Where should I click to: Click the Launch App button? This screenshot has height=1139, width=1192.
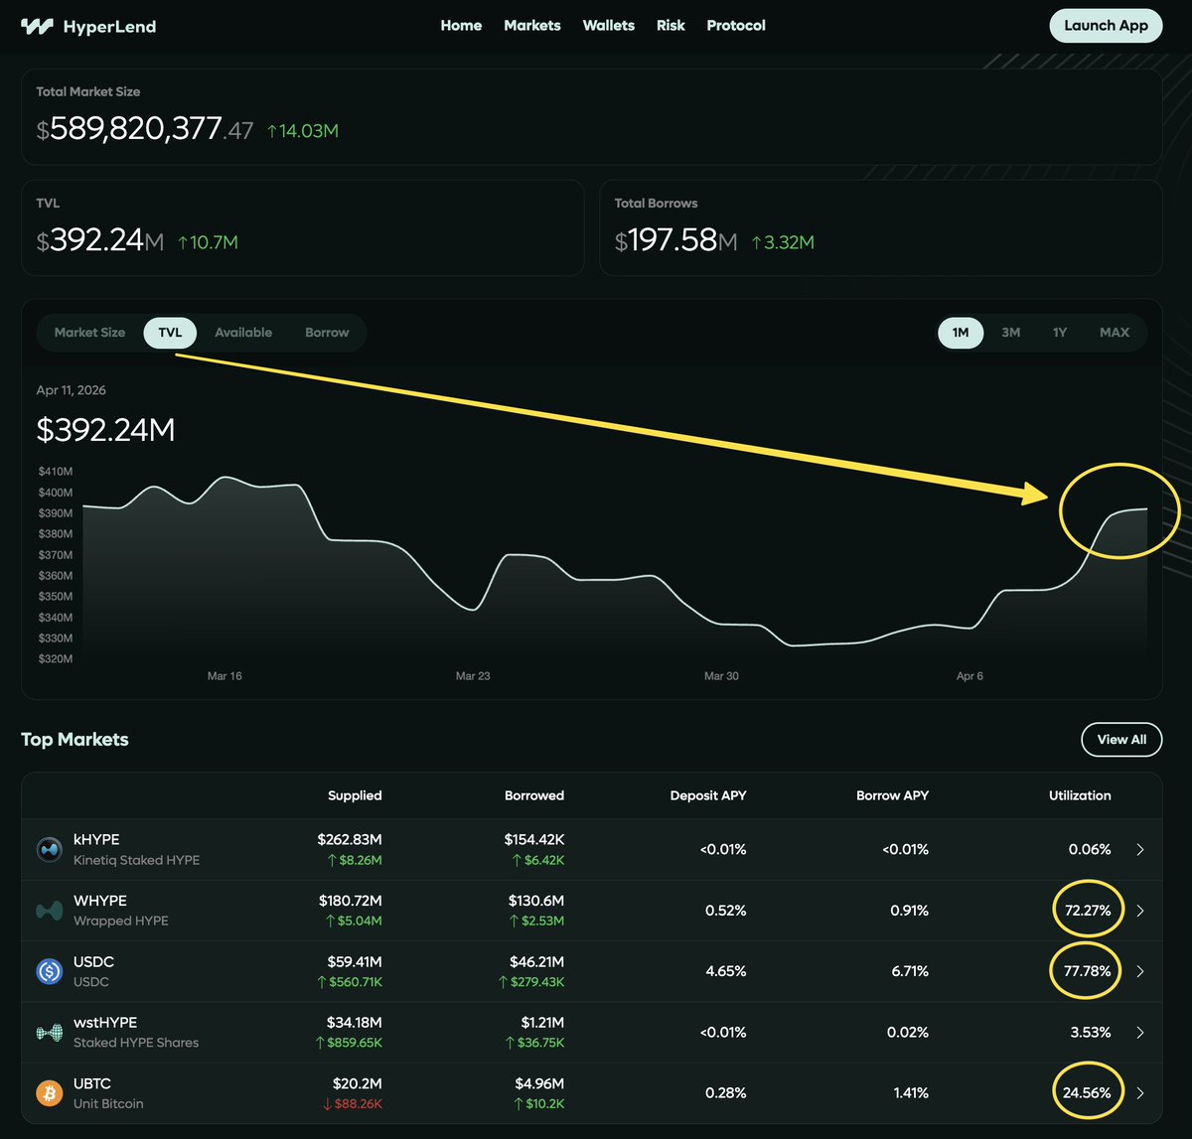(x=1106, y=26)
